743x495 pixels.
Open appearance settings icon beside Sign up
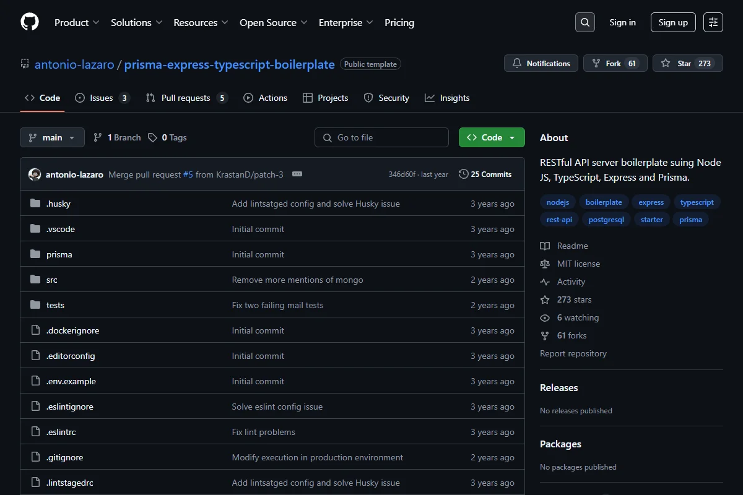point(713,22)
